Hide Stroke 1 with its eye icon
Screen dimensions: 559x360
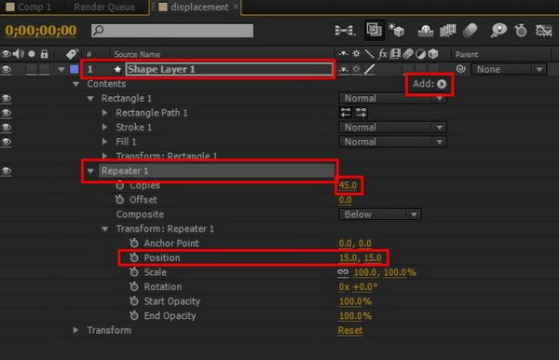coord(7,127)
